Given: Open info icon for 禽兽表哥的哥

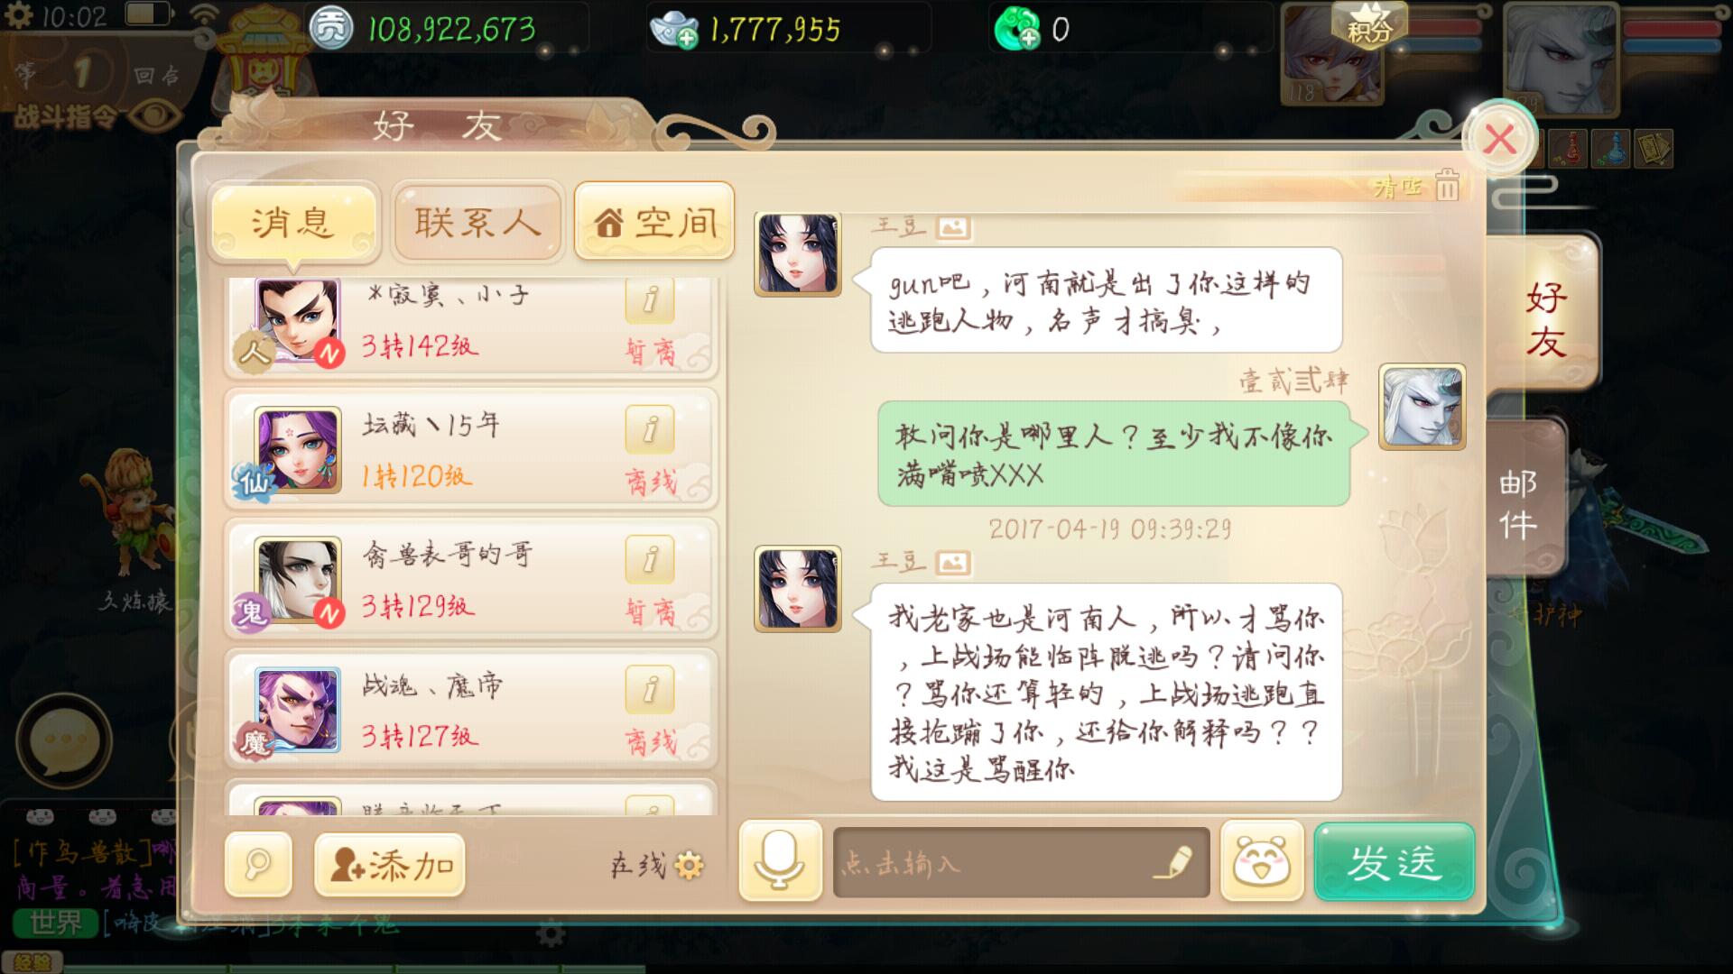Looking at the screenshot, I should point(650,559).
